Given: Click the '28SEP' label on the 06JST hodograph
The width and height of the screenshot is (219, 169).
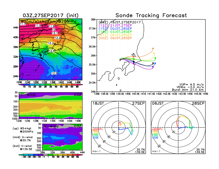Looking at the screenshot, I should point(198,103).
